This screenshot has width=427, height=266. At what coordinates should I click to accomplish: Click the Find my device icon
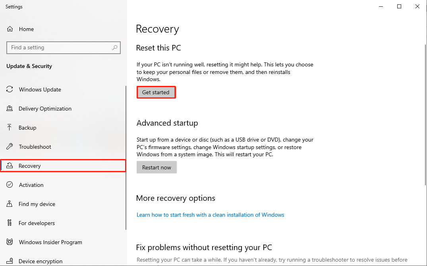coord(10,204)
